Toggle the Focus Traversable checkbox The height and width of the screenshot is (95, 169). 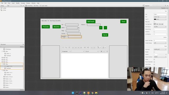coord(154,62)
